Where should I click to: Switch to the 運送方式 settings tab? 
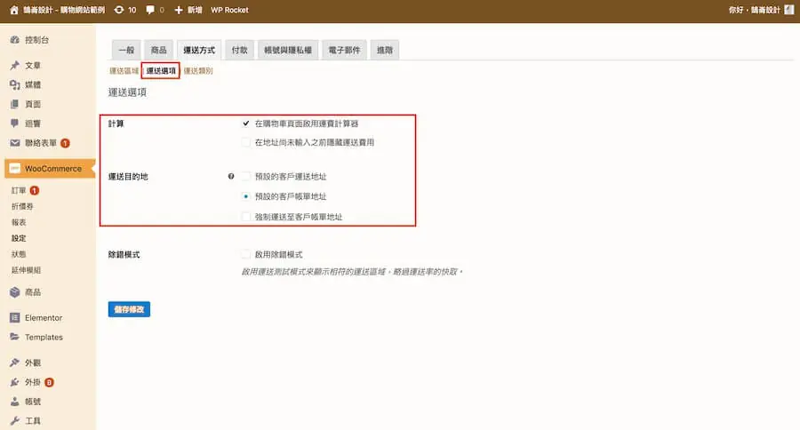199,50
